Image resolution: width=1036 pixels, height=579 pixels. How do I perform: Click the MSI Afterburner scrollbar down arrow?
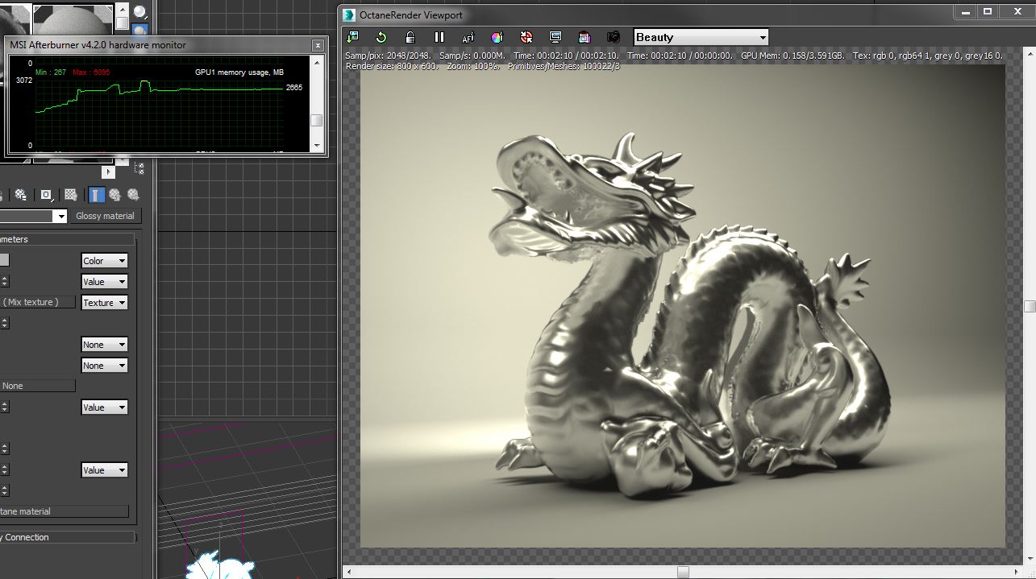coord(317,145)
